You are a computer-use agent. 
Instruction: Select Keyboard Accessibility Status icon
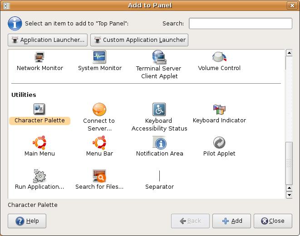(159, 110)
